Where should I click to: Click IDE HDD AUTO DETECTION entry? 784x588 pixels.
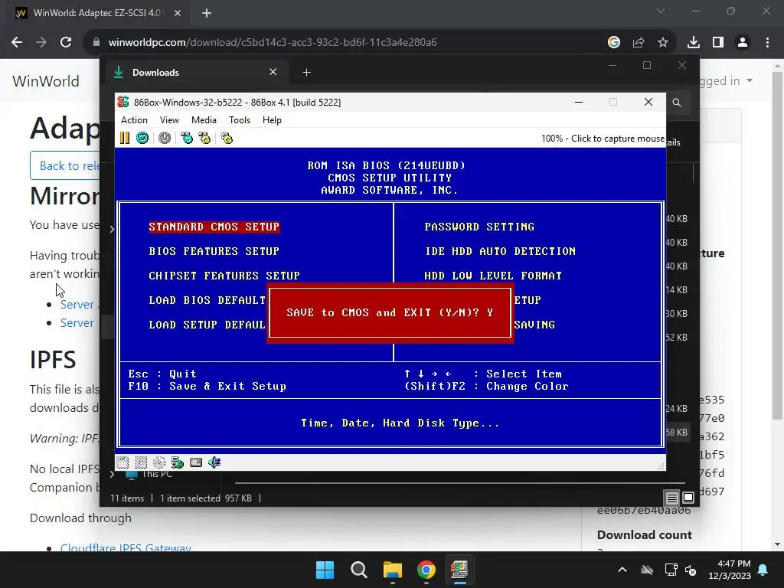click(x=500, y=251)
